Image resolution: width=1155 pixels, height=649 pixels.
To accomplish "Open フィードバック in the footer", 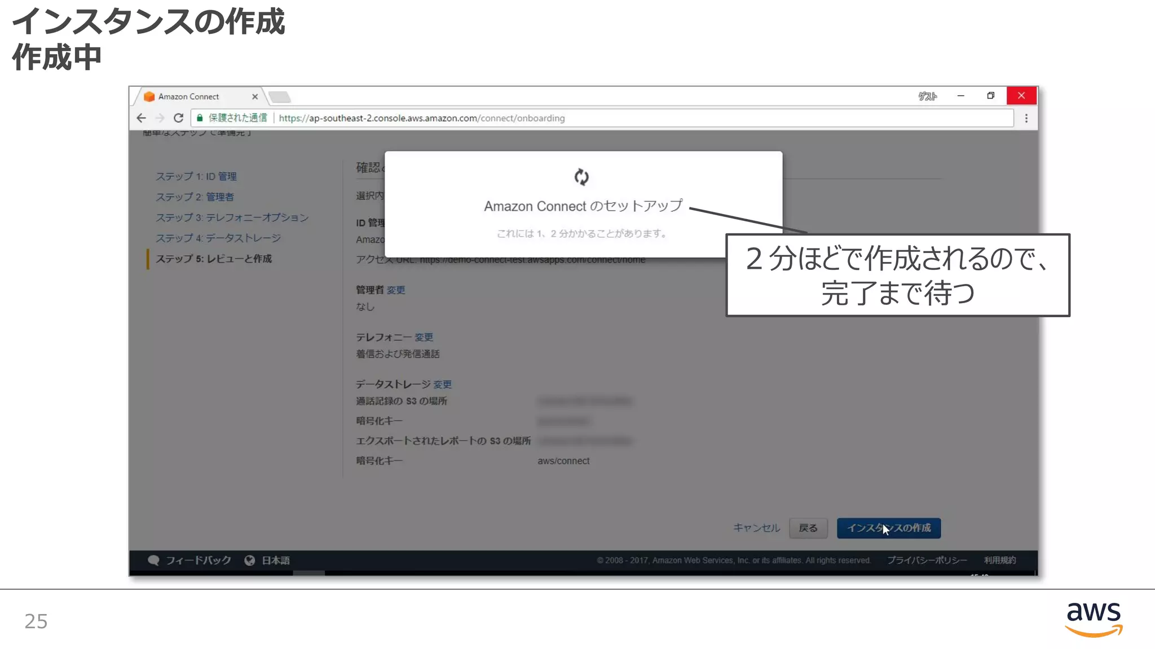I will [x=198, y=560].
